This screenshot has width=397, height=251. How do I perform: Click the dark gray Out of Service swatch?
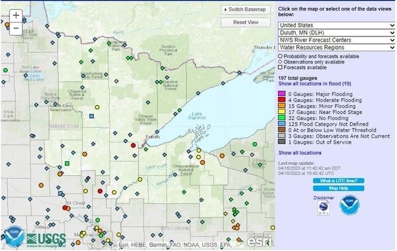[282, 142]
